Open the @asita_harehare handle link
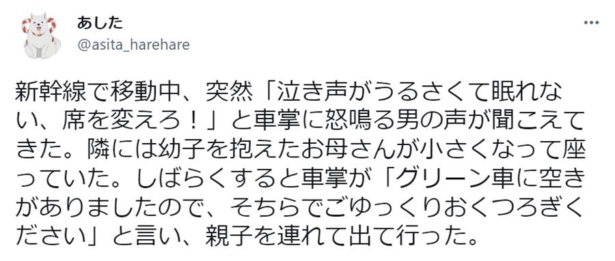The image size is (615, 261). pos(133,45)
